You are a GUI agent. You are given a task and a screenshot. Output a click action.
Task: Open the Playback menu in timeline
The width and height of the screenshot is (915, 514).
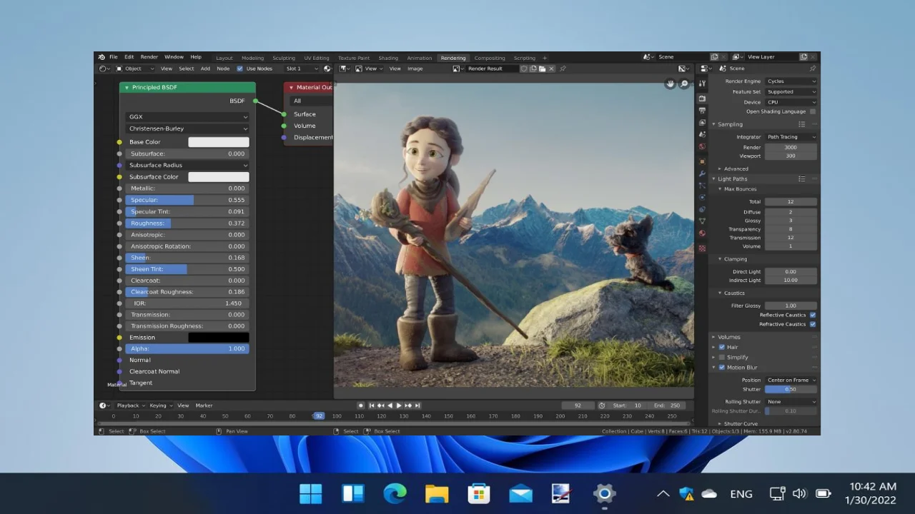tap(130, 405)
